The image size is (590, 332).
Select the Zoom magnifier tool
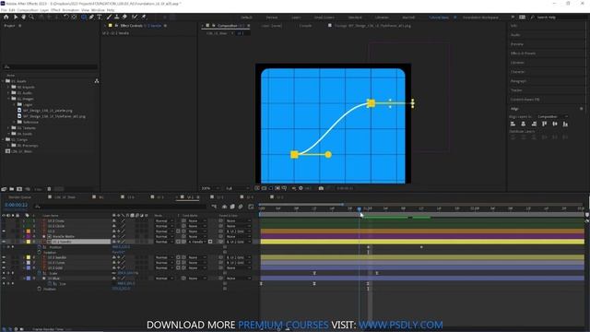[31, 17]
